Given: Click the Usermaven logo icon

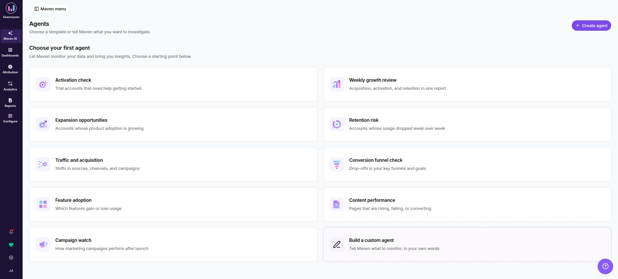Looking at the screenshot, I should (11, 8).
